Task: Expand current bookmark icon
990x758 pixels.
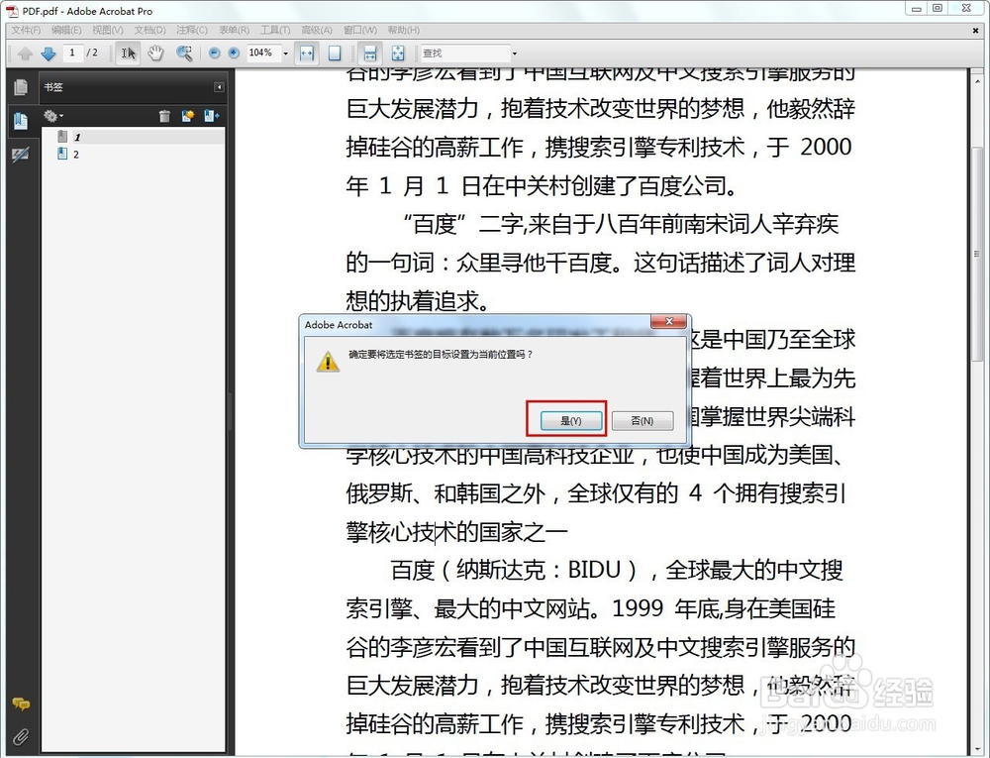Action: click(x=211, y=116)
